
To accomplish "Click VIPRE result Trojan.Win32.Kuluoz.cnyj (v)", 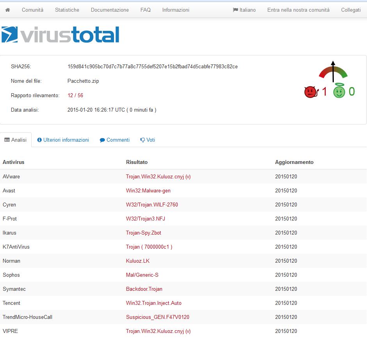I will (158, 331).
